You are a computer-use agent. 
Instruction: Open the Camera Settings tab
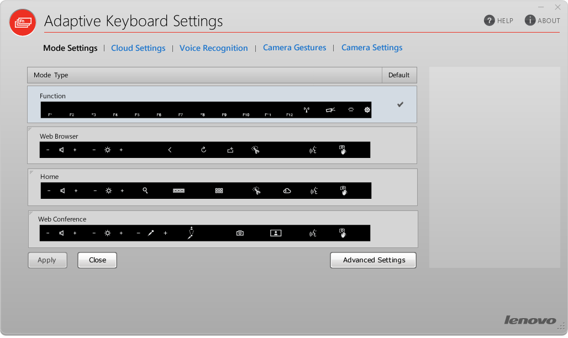[372, 47]
